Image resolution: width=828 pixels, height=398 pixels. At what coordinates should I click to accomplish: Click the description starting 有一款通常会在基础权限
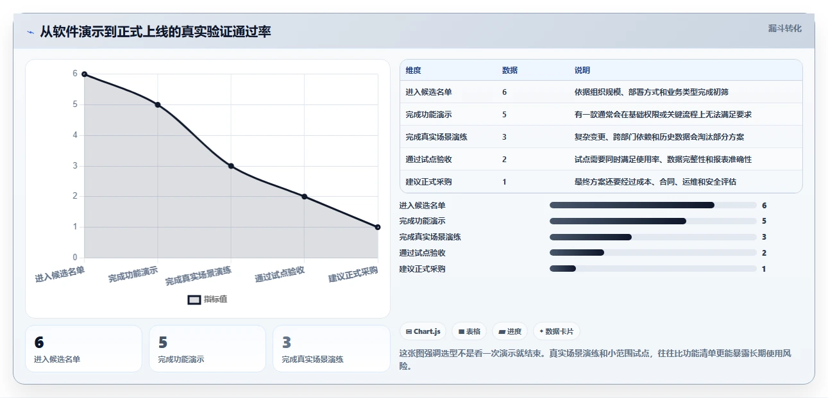(x=663, y=115)
